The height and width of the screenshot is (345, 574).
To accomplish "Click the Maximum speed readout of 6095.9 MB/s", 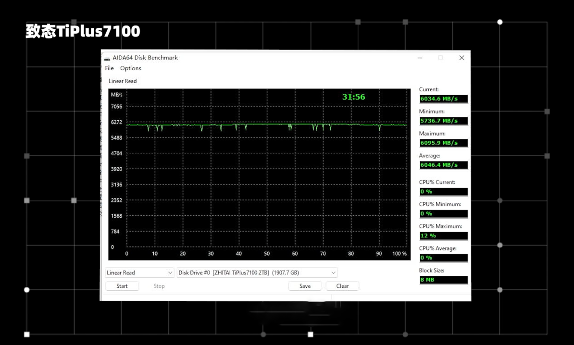I will (443, 143).
